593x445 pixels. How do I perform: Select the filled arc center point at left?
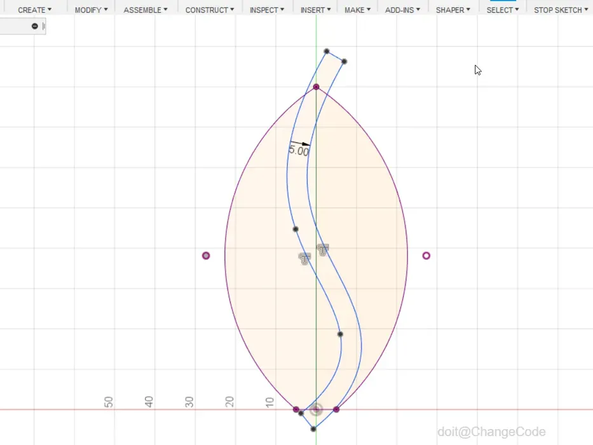206,256
